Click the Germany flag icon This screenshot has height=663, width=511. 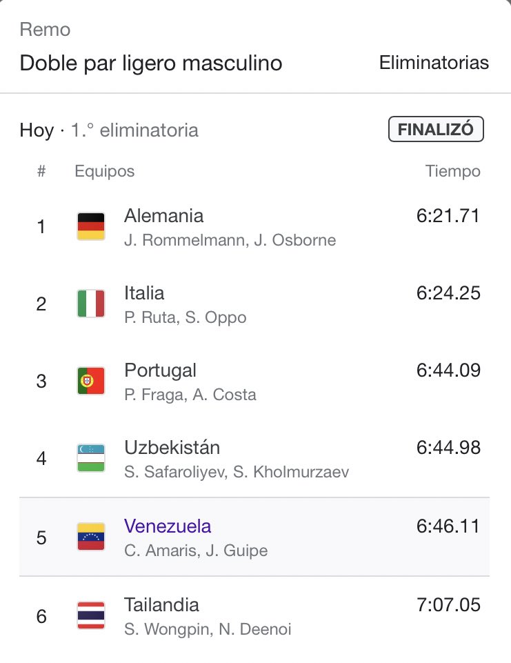pyautogui.click(x=90, y=226)
